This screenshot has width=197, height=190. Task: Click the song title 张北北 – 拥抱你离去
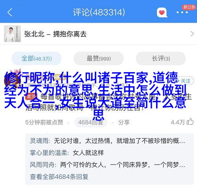[x=55, y=34]
